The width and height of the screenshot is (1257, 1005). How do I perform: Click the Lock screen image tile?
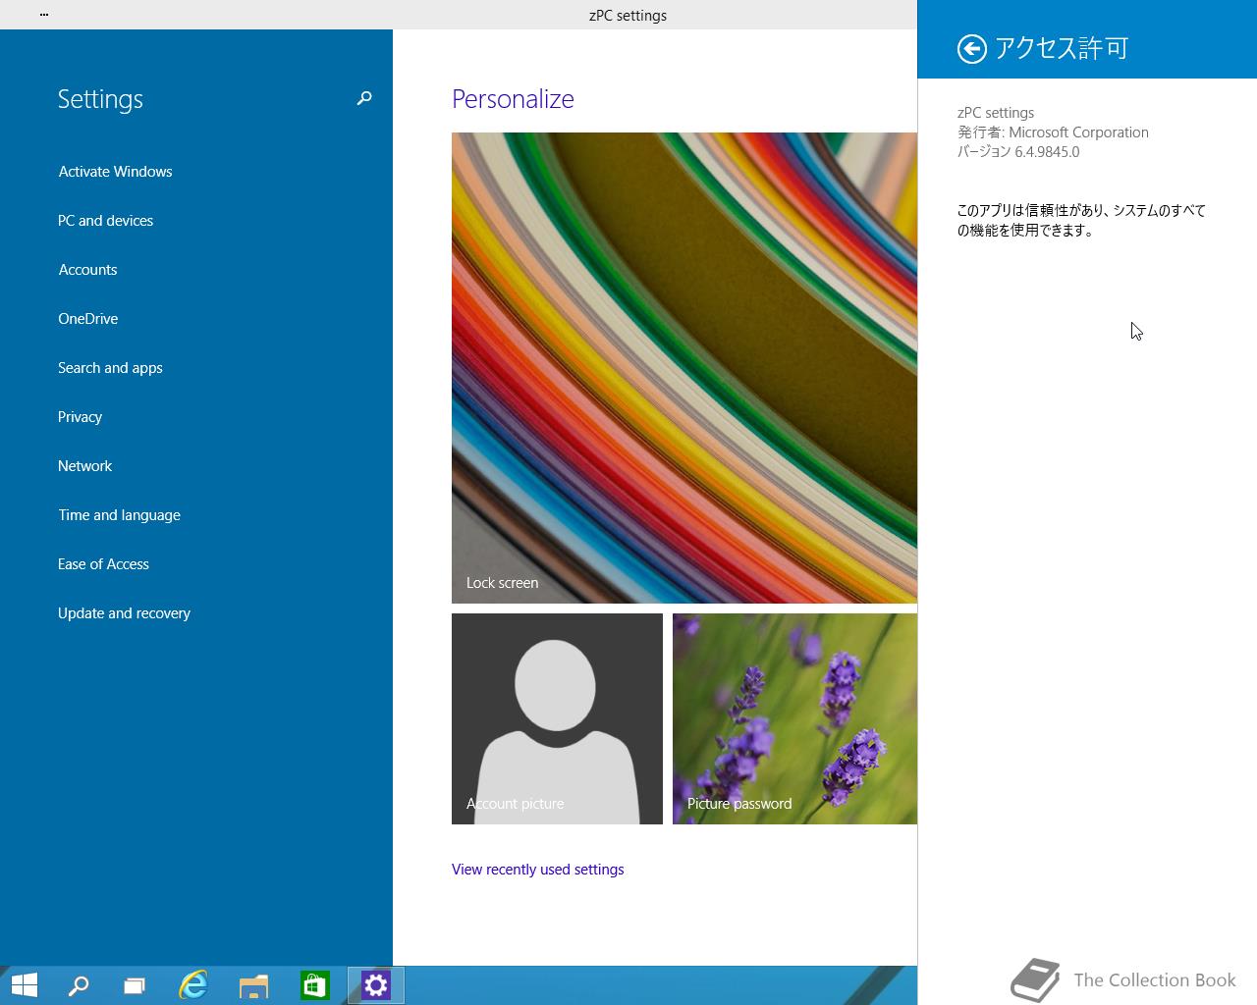coord(684,368)
